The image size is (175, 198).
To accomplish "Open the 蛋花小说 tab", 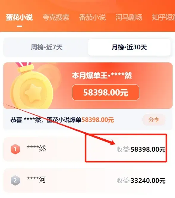I will (x=19, y=18).
